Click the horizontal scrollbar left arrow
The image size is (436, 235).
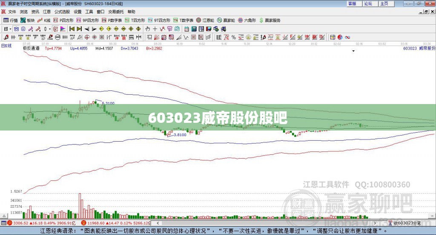[x=158, y=223]
